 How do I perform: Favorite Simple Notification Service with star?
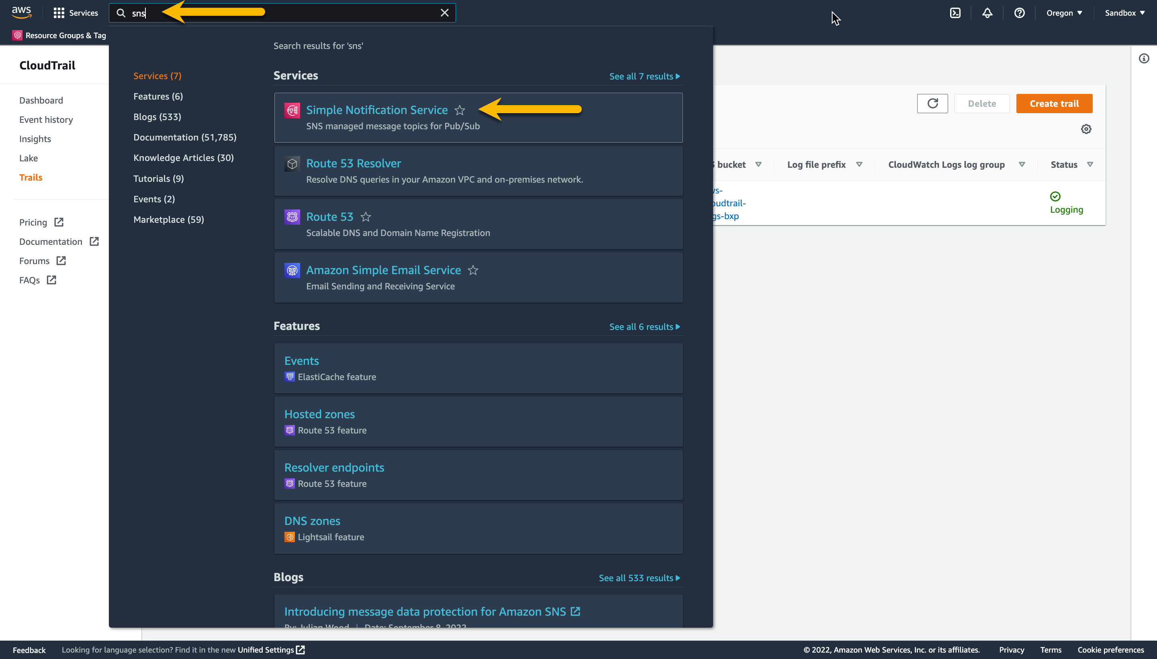point(460,110)
